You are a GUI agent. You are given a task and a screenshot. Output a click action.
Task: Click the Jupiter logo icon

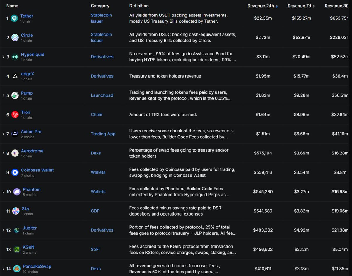click(17, 230)
